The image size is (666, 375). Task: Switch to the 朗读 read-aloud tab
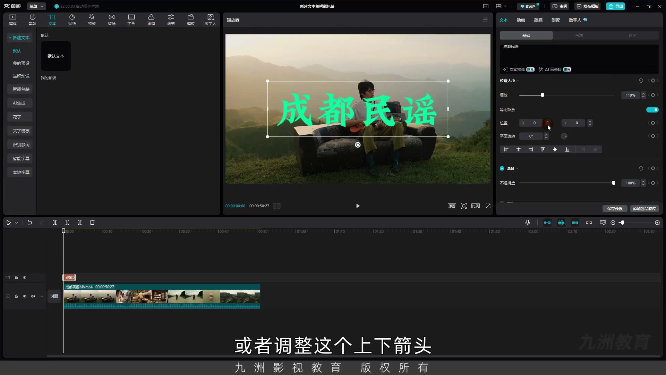556,20
